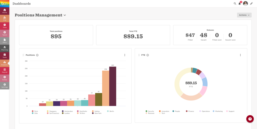The height and width of the screenshot is (129, 257).
Task: Click the user profile avatar
Action: (x=245, y=3)
